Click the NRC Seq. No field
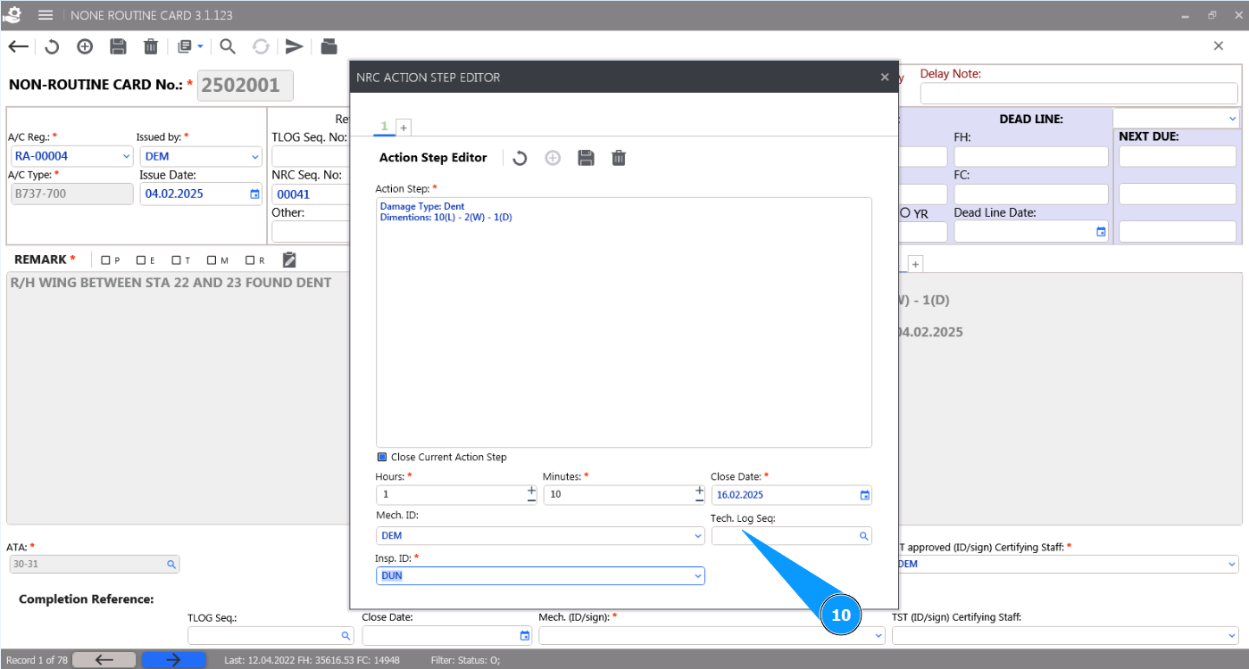Viewport: 1249px width, 669px height. 310,194
